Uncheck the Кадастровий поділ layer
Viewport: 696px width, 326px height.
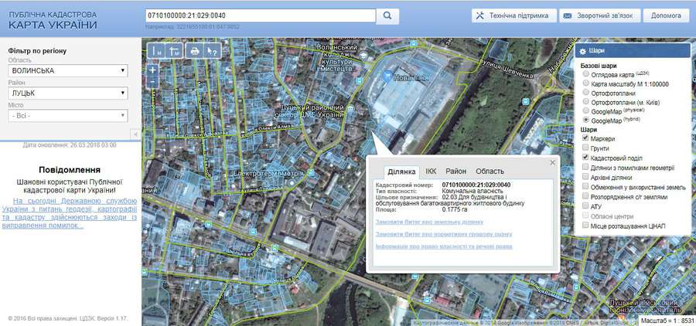click(585, 158)
